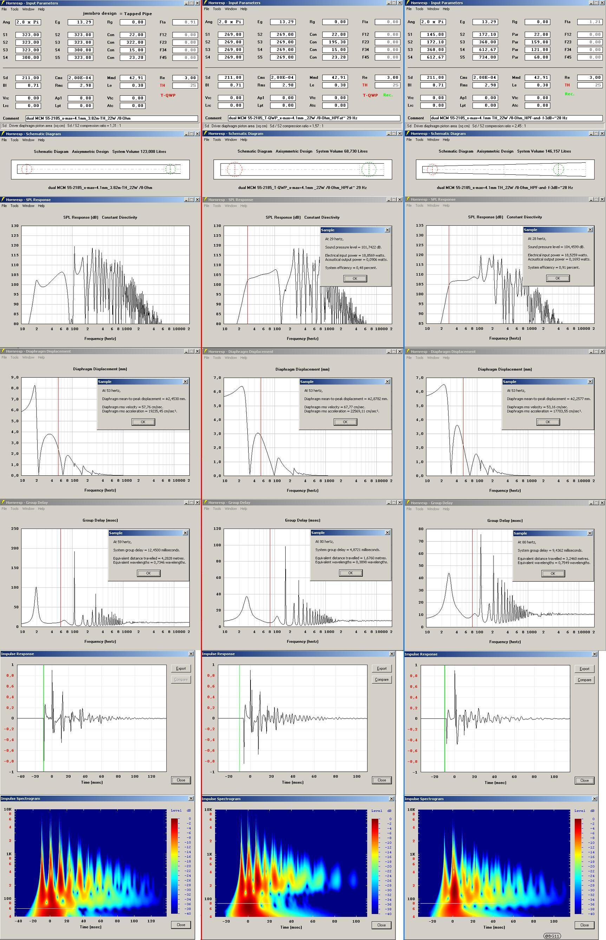Click Comment field ending 3.82m-TH_22W /8-Ohm
606x940 pixels.
[x=112, y=118]
